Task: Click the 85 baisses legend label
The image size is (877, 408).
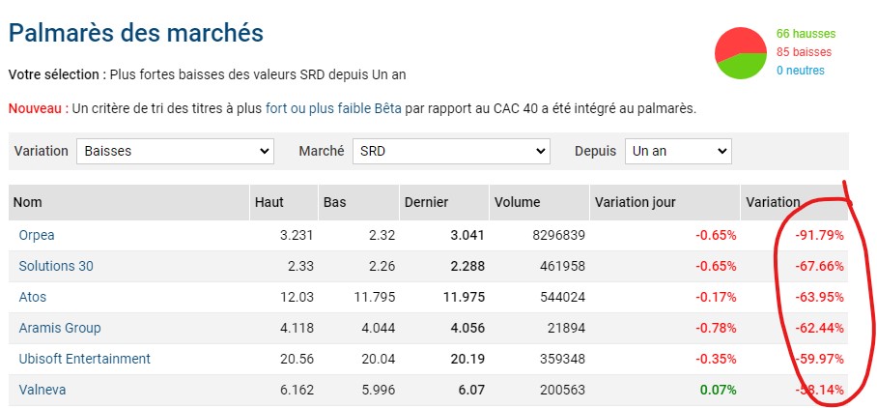Action: coord(804,52)
